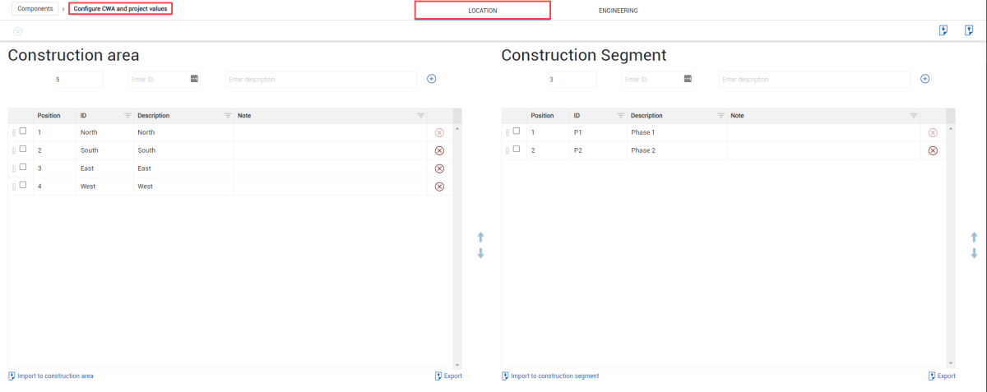Tick the Phase 1 row checkbox
The height and width of the screenshot is (392, 987).
517,131
